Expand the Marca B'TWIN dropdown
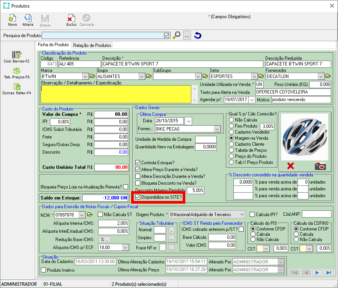This screenshot has width=338, height=288. pos(85,76)
